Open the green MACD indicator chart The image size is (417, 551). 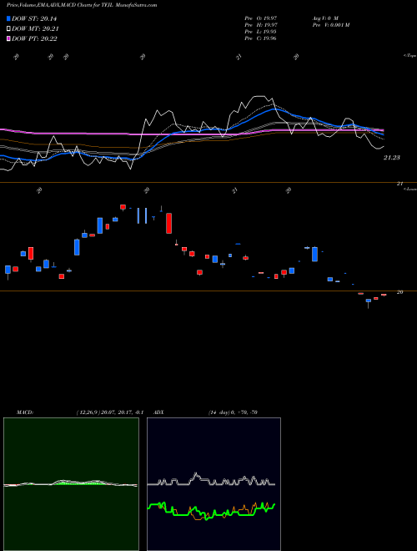coord(71,484)
